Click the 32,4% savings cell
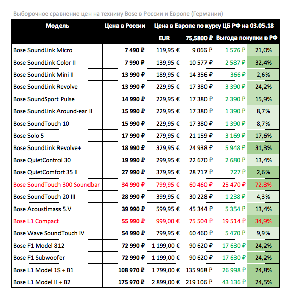This screenshot has height=296, width=294. (263, 63)
